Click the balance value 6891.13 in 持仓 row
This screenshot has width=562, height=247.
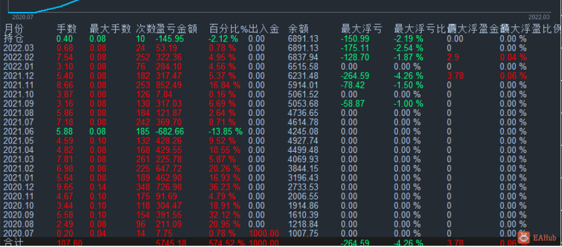(303, 39)
